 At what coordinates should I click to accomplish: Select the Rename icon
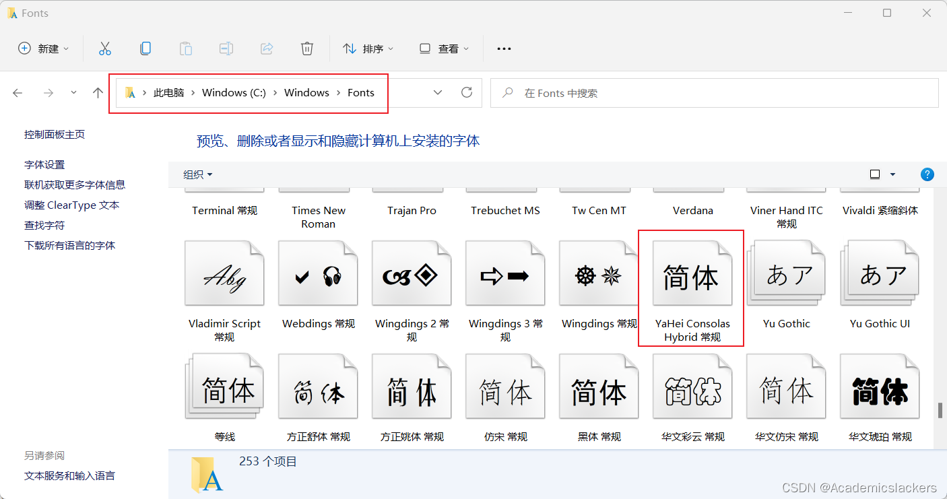[x=226, y=48]
